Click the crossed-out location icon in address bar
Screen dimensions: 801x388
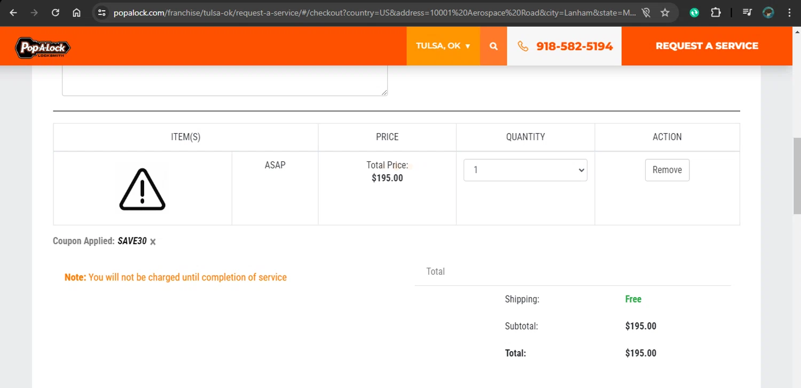646,13
